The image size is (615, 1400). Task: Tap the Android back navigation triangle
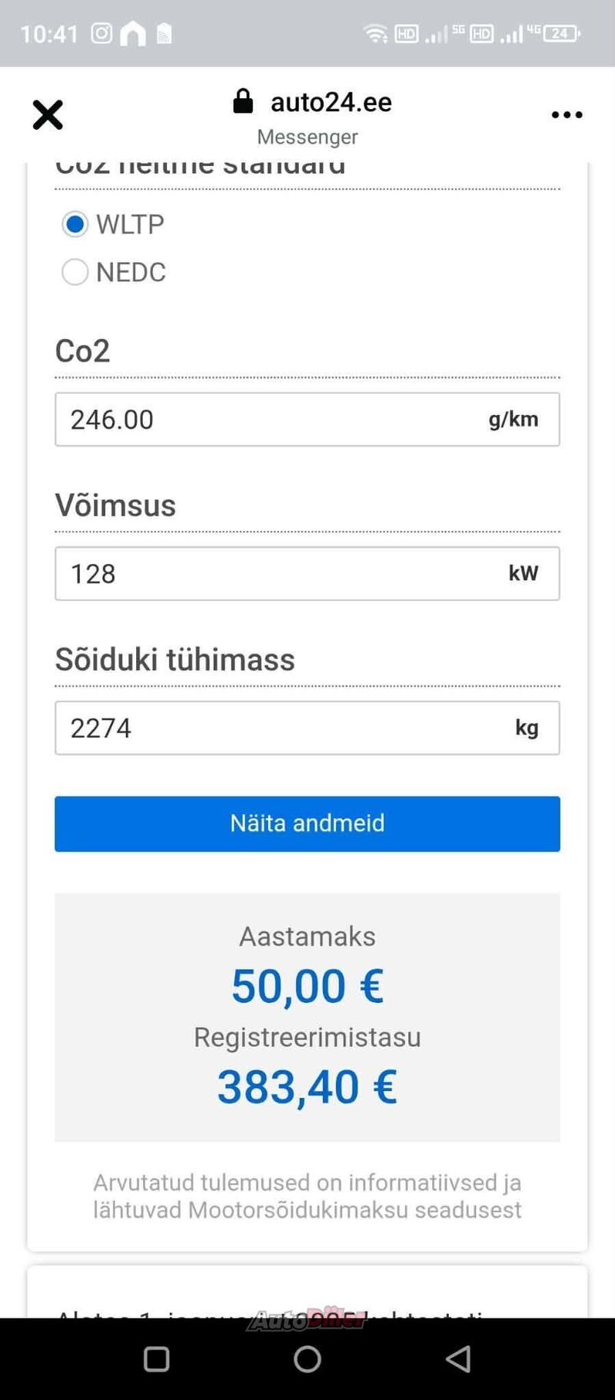tap(458, 1359)
